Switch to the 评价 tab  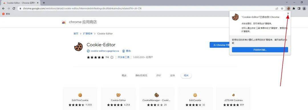pyautogui.click(x=159, y=76)
